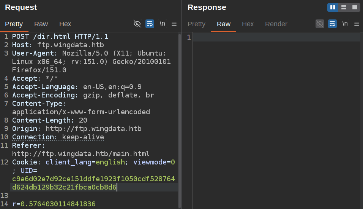Toggle hidden characters visibility in Request panel

[137, 24]
